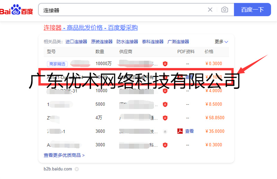277x179 pixels.
Task: Open the Baidu logo homepage
Action: 16,10
